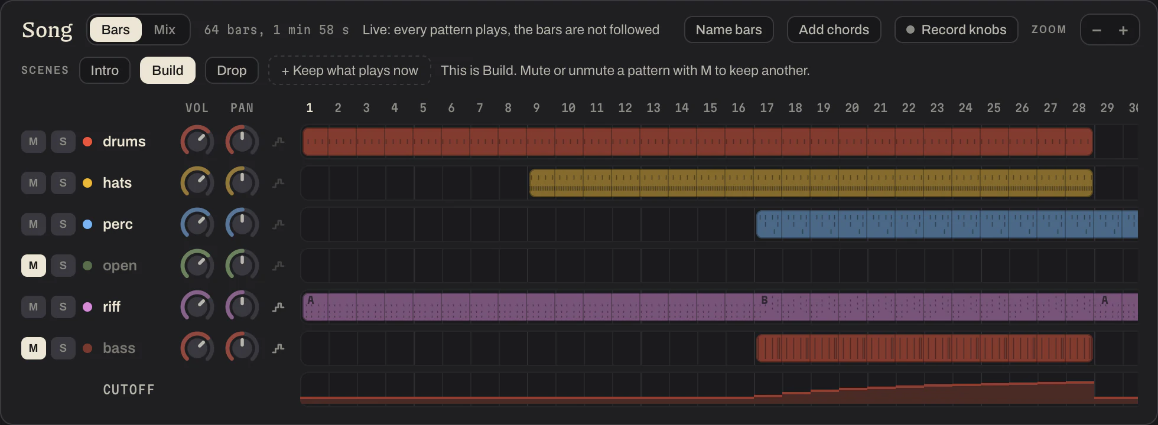
Task: Adjust the bass volume knob
Action: [x=197, y=348]
